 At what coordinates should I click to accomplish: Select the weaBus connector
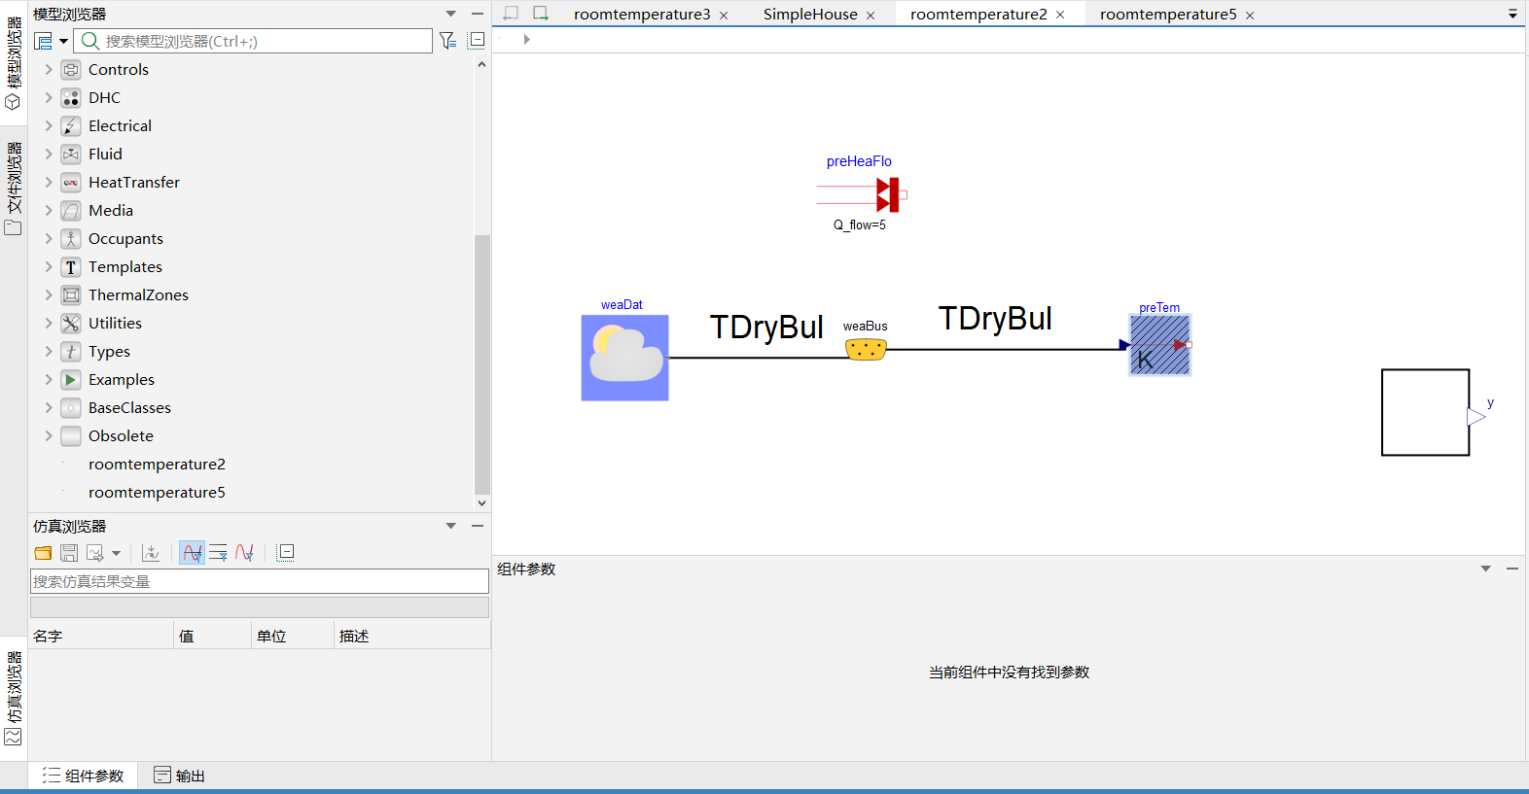(x=866, y=349)
